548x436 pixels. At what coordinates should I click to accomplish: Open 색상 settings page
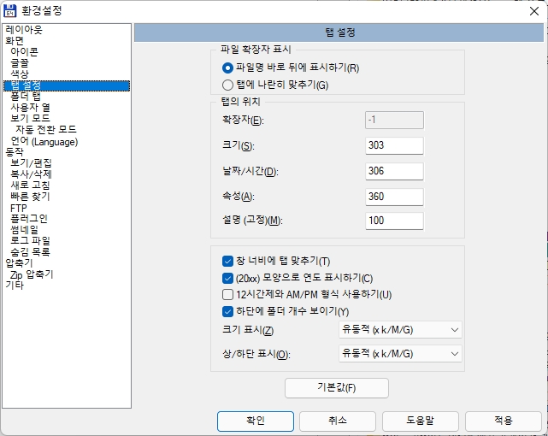[20, 74]
